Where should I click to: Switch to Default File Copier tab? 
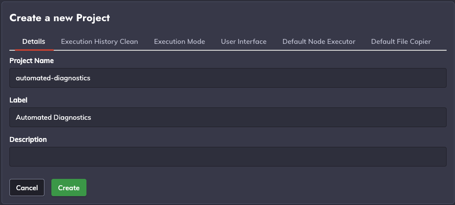pos(401,42)
